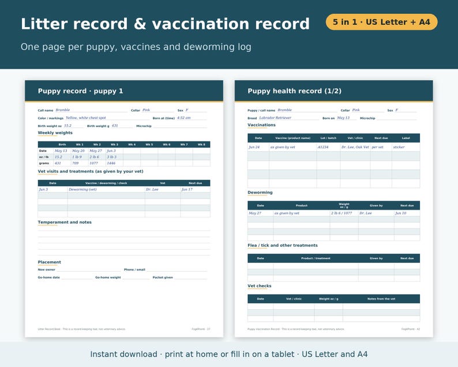The height and width of the screenshot is (367, 458).
Task: Click the 'Dr. Lee, Oak Vet' clinic cell
Action: click(355, 147)
